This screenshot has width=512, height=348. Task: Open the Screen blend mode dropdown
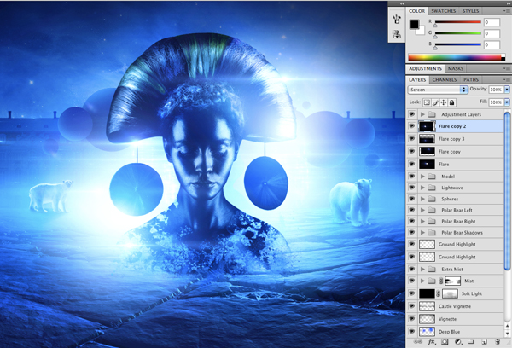(x=438, y=90)
